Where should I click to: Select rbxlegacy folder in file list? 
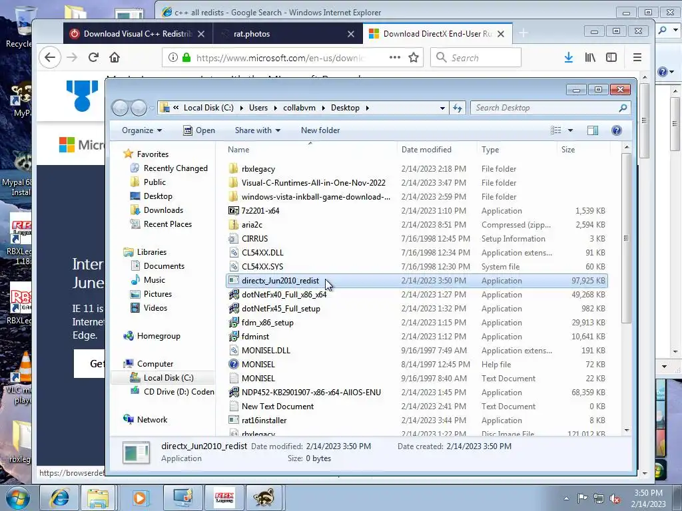417,168
